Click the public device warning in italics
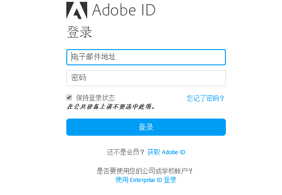This screenshot has height=195, width=282. [110, 107]
